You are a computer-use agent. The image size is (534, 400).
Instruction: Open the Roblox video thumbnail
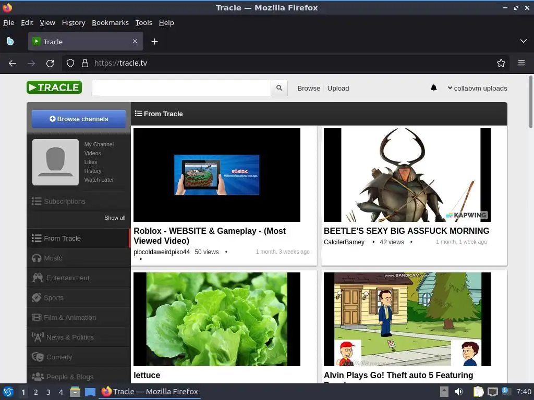(217, 175)
